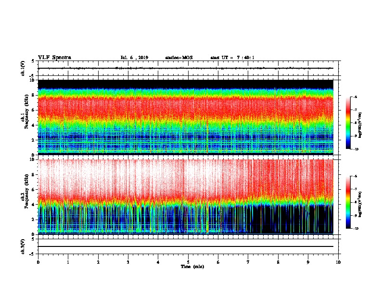381x294 pixels.
Task: Click time axis tick label "3"
Action: click(x=128, y=262)
